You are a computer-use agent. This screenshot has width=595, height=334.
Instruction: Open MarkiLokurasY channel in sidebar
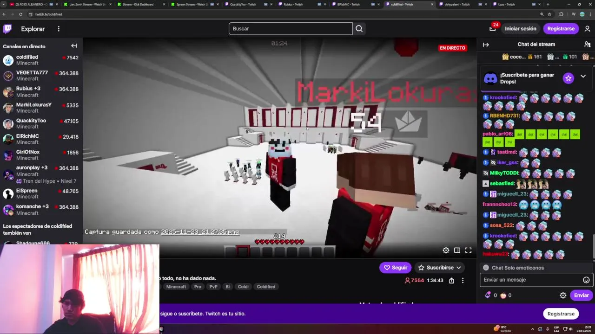pos(41,108)
